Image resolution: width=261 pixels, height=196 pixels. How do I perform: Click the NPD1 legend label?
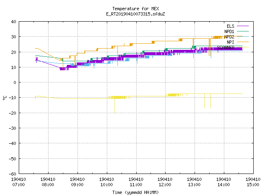229,31
